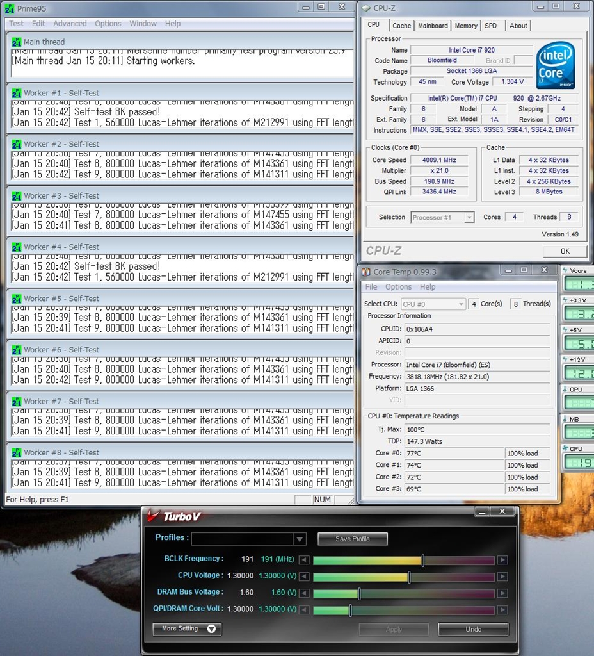
Task: Click the Worker #3 Self-Test window icon
Action: click(17, 196)
